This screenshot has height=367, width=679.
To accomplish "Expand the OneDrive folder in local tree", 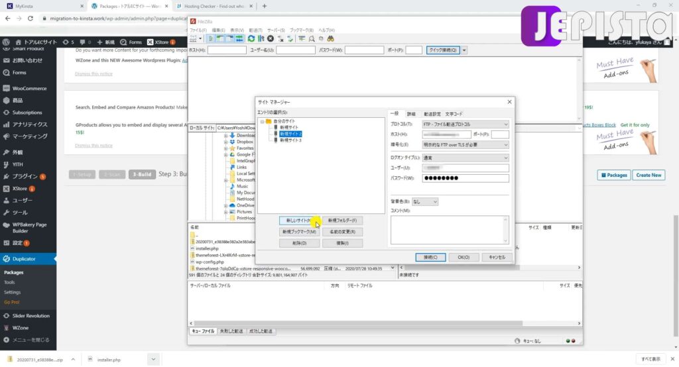I will click(225, 205).
